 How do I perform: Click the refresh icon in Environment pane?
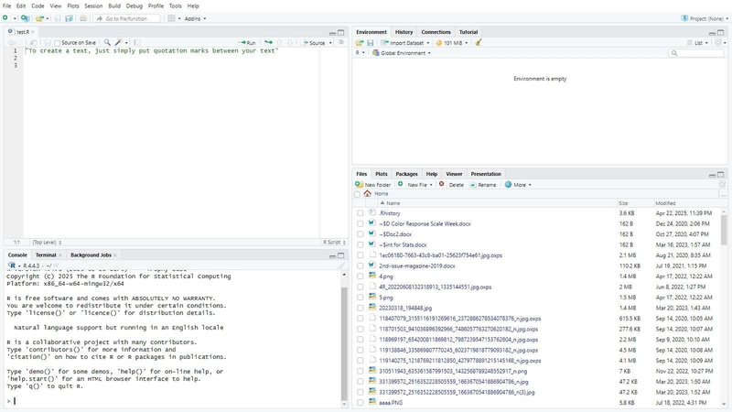pos(718,42)
